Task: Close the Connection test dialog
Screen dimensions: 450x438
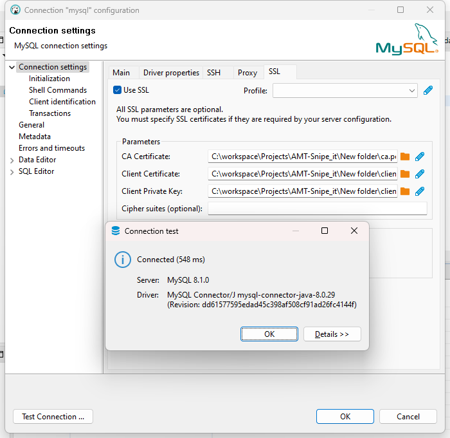Action: click(x=354, y=231)
